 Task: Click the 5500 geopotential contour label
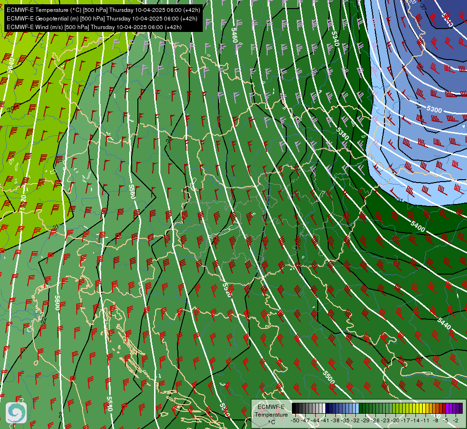tap(329, 378)
